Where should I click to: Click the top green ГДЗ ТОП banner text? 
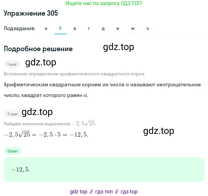104,3
